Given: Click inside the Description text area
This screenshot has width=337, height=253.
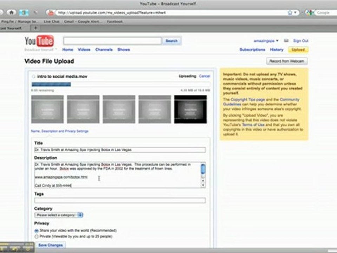Looking at the screenshot, I should click(x=117, y=175).
